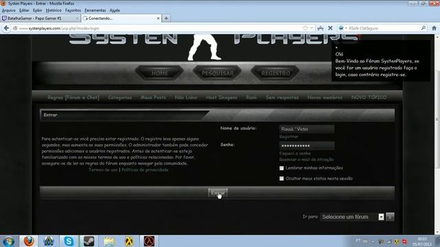
Task: Go back with the browser back arrow
Action: coord(6,28)
